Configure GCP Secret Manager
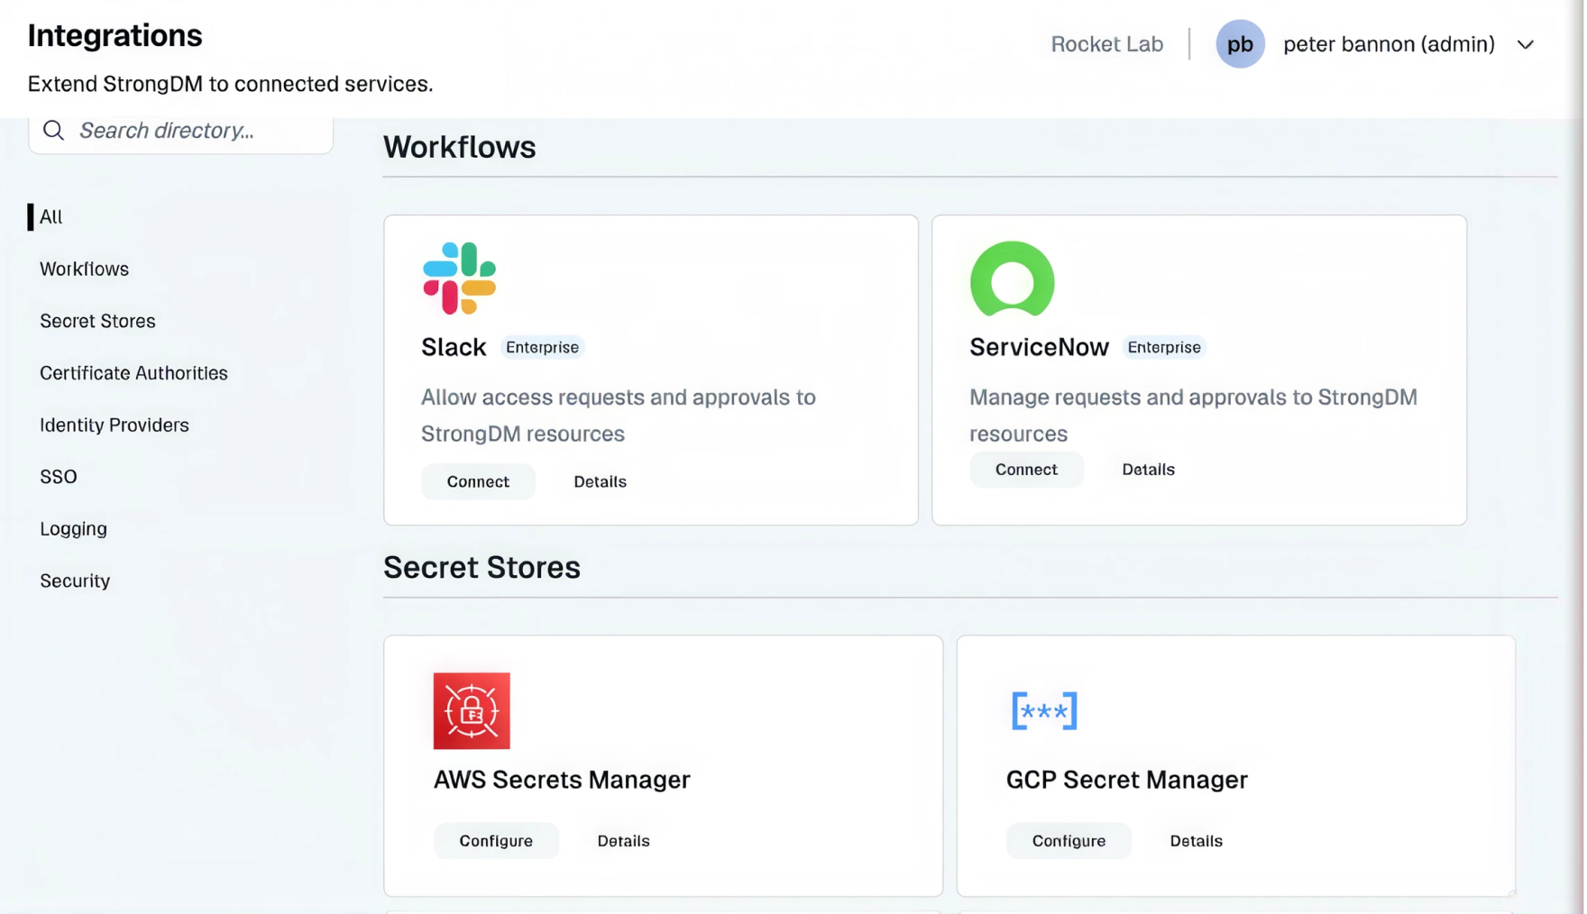The width and height of the screenshot is (1587, 914). (1069, 840)
